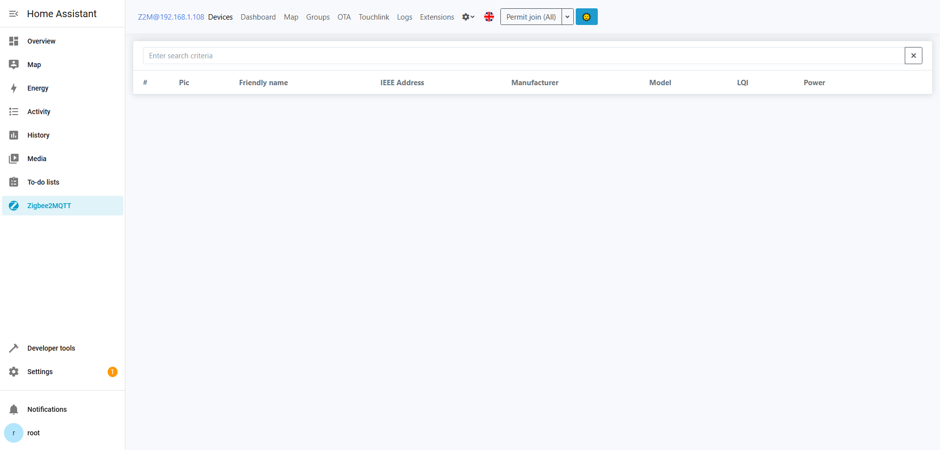Screen dimensions: 940x450
Task: Open the Energy lightning bolt icon
Action: (x=14, y=88)
